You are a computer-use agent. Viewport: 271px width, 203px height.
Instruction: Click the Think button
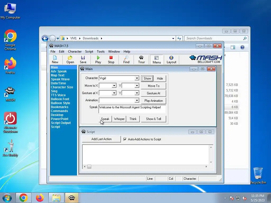pos(133,119)
